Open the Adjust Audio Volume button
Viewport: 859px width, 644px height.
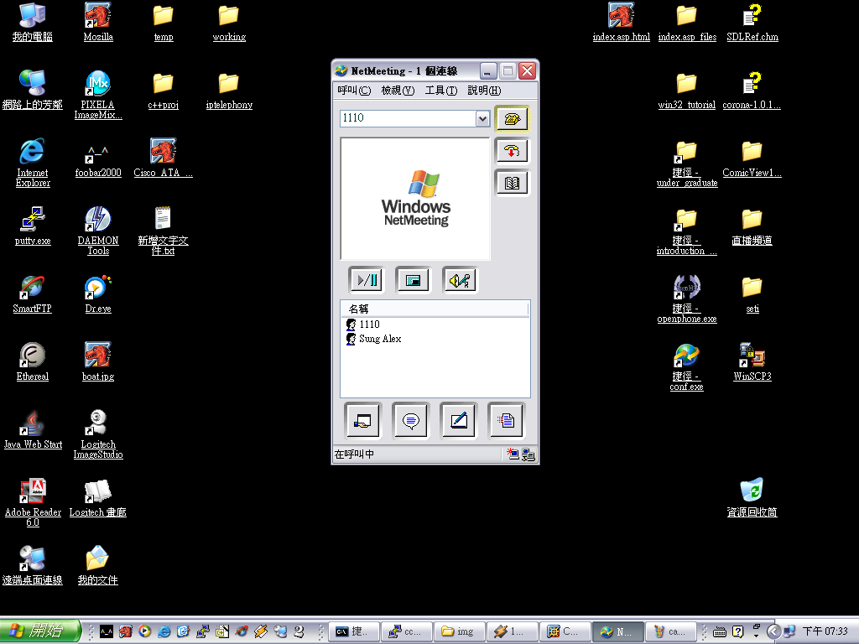[x=460, y=280]
